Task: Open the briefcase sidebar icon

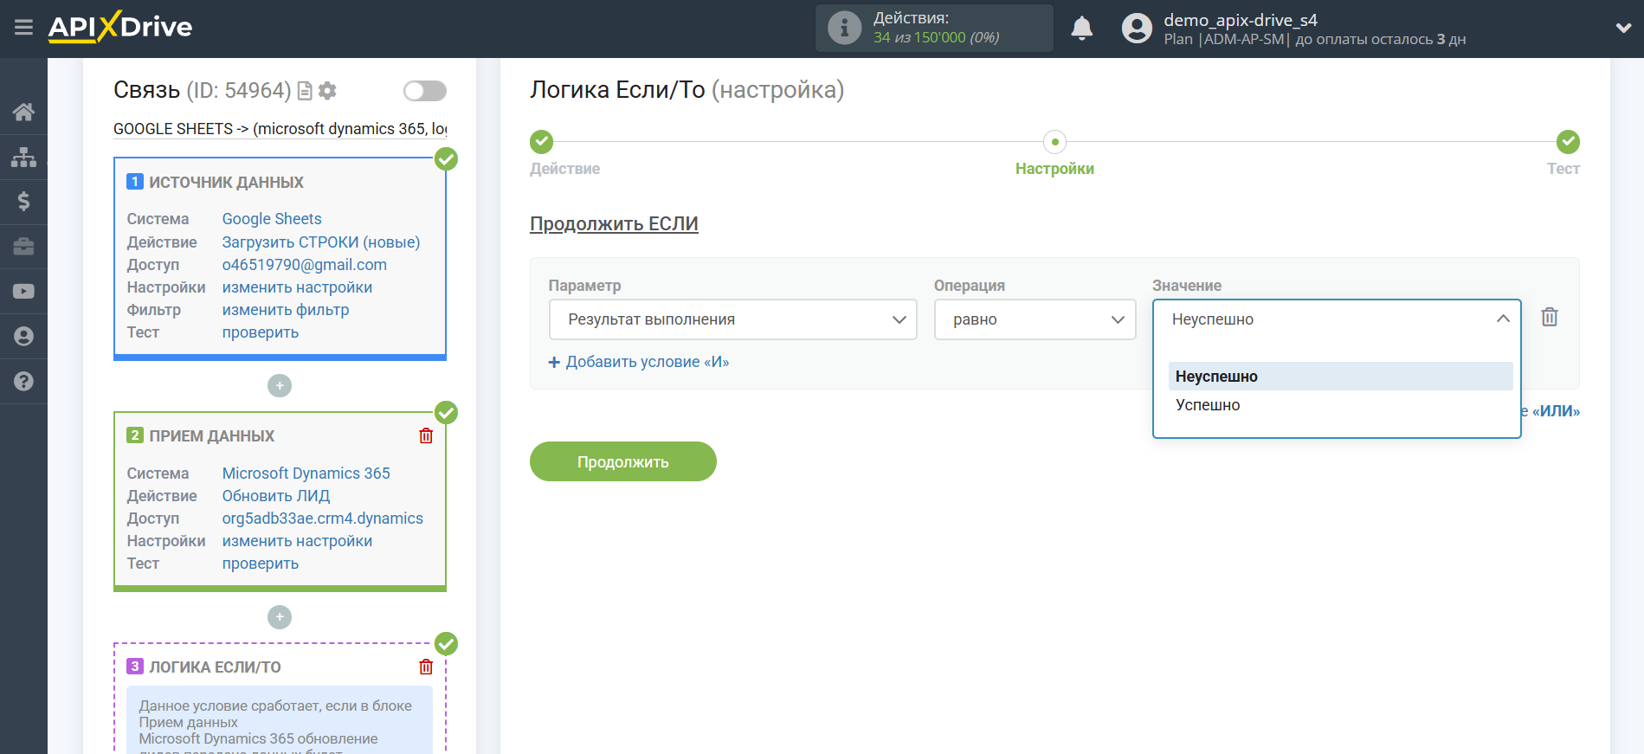Action: (x=23, y=247)
